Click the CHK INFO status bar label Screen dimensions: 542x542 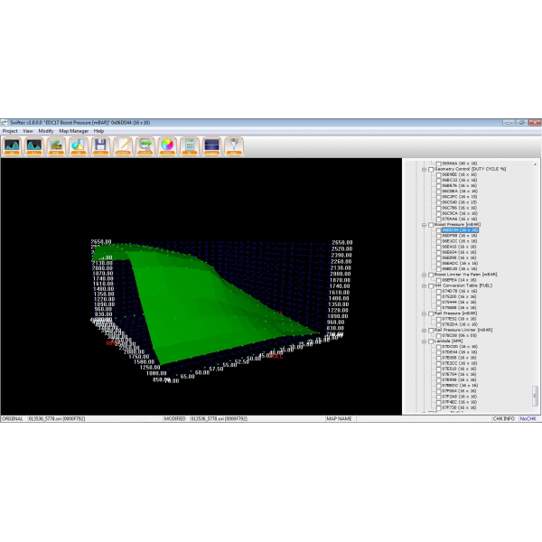point(504,418)
